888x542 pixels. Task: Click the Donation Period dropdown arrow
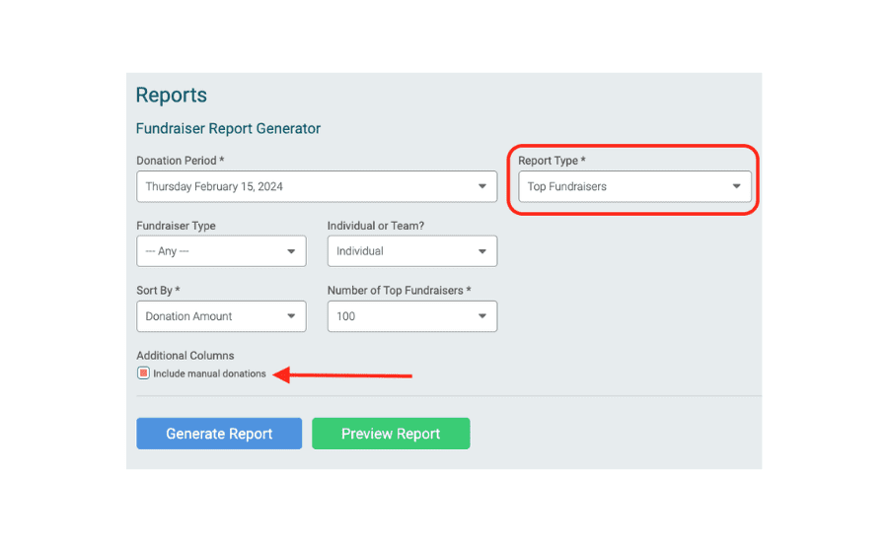(x=481, y=186)
